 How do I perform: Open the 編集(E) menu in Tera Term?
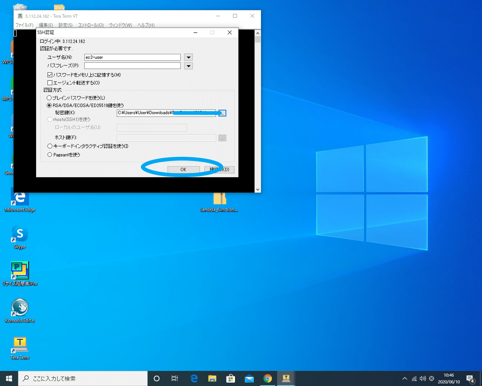point(45,25)
